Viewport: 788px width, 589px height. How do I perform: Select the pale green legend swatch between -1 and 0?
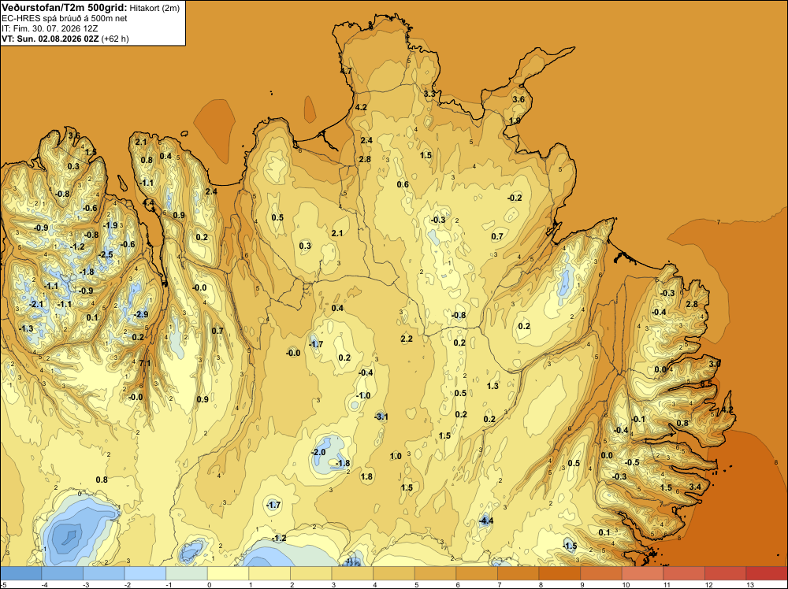[187, 573]
